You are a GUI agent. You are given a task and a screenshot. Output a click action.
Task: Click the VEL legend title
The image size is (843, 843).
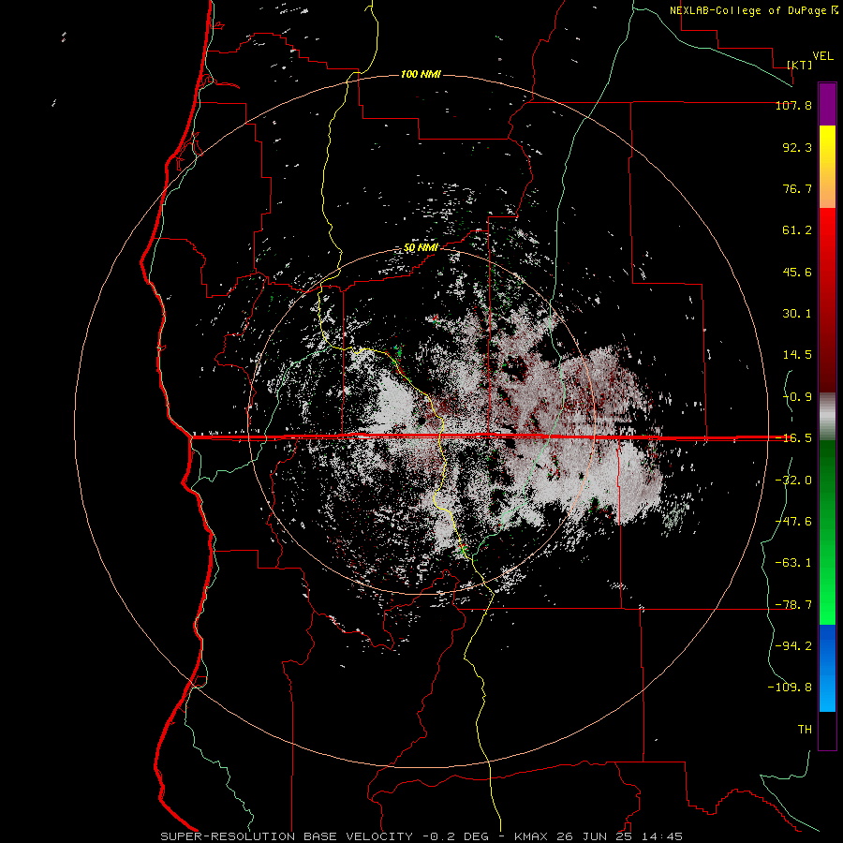pyautogui.click(x=822, y=56)
